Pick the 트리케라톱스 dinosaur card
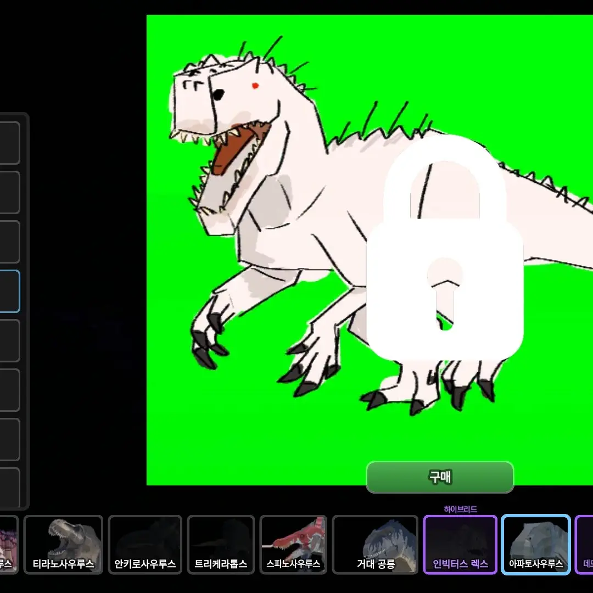 click(221, 544)
